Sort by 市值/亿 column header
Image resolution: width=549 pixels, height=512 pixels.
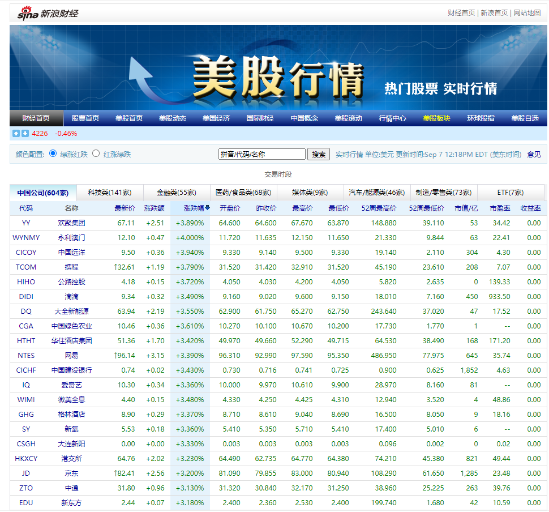coord(466,208)
